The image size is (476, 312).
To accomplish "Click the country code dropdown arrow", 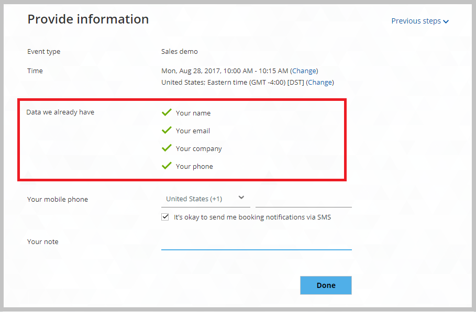I will [x=241, y=198].
